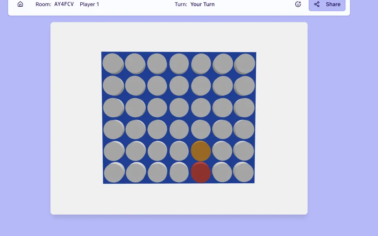Click the top slot of the fifth column
This screenshot has height=236, width=378.
(201, 64)
